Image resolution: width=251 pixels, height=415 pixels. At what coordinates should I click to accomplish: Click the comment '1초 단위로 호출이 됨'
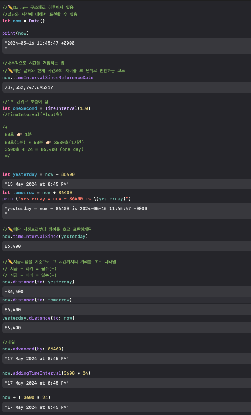point(25,102)
